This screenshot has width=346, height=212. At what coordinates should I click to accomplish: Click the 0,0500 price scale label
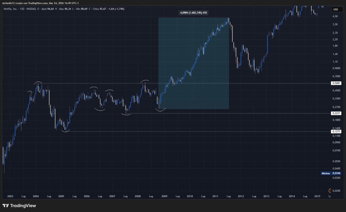click(336, 161)
